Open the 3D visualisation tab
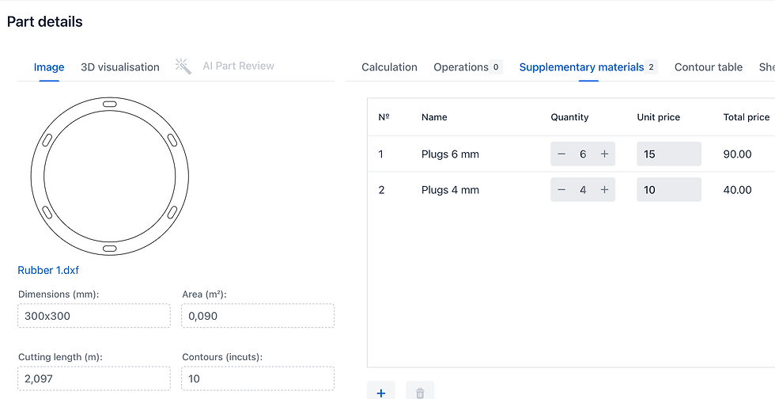 [x=120, y=67]
